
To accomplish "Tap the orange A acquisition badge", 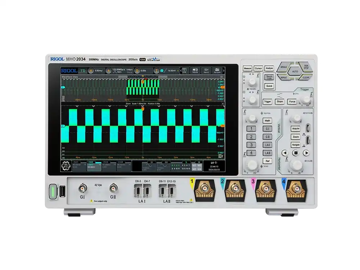I will pyautogui.click(x=109, y=71).
